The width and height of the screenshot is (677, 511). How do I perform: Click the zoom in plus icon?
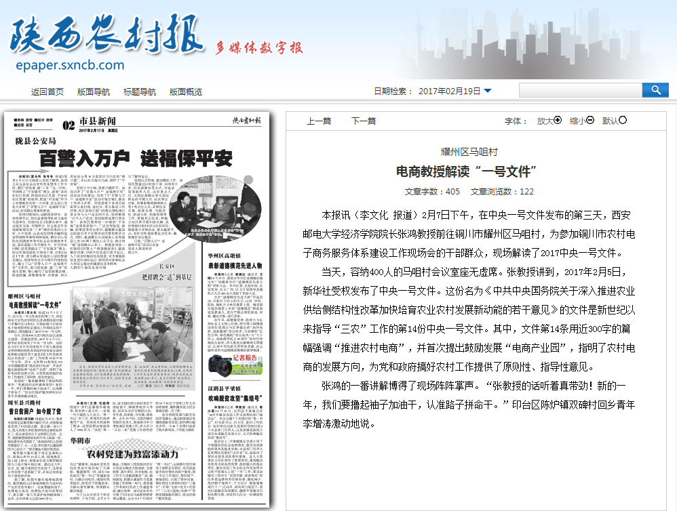558,121
